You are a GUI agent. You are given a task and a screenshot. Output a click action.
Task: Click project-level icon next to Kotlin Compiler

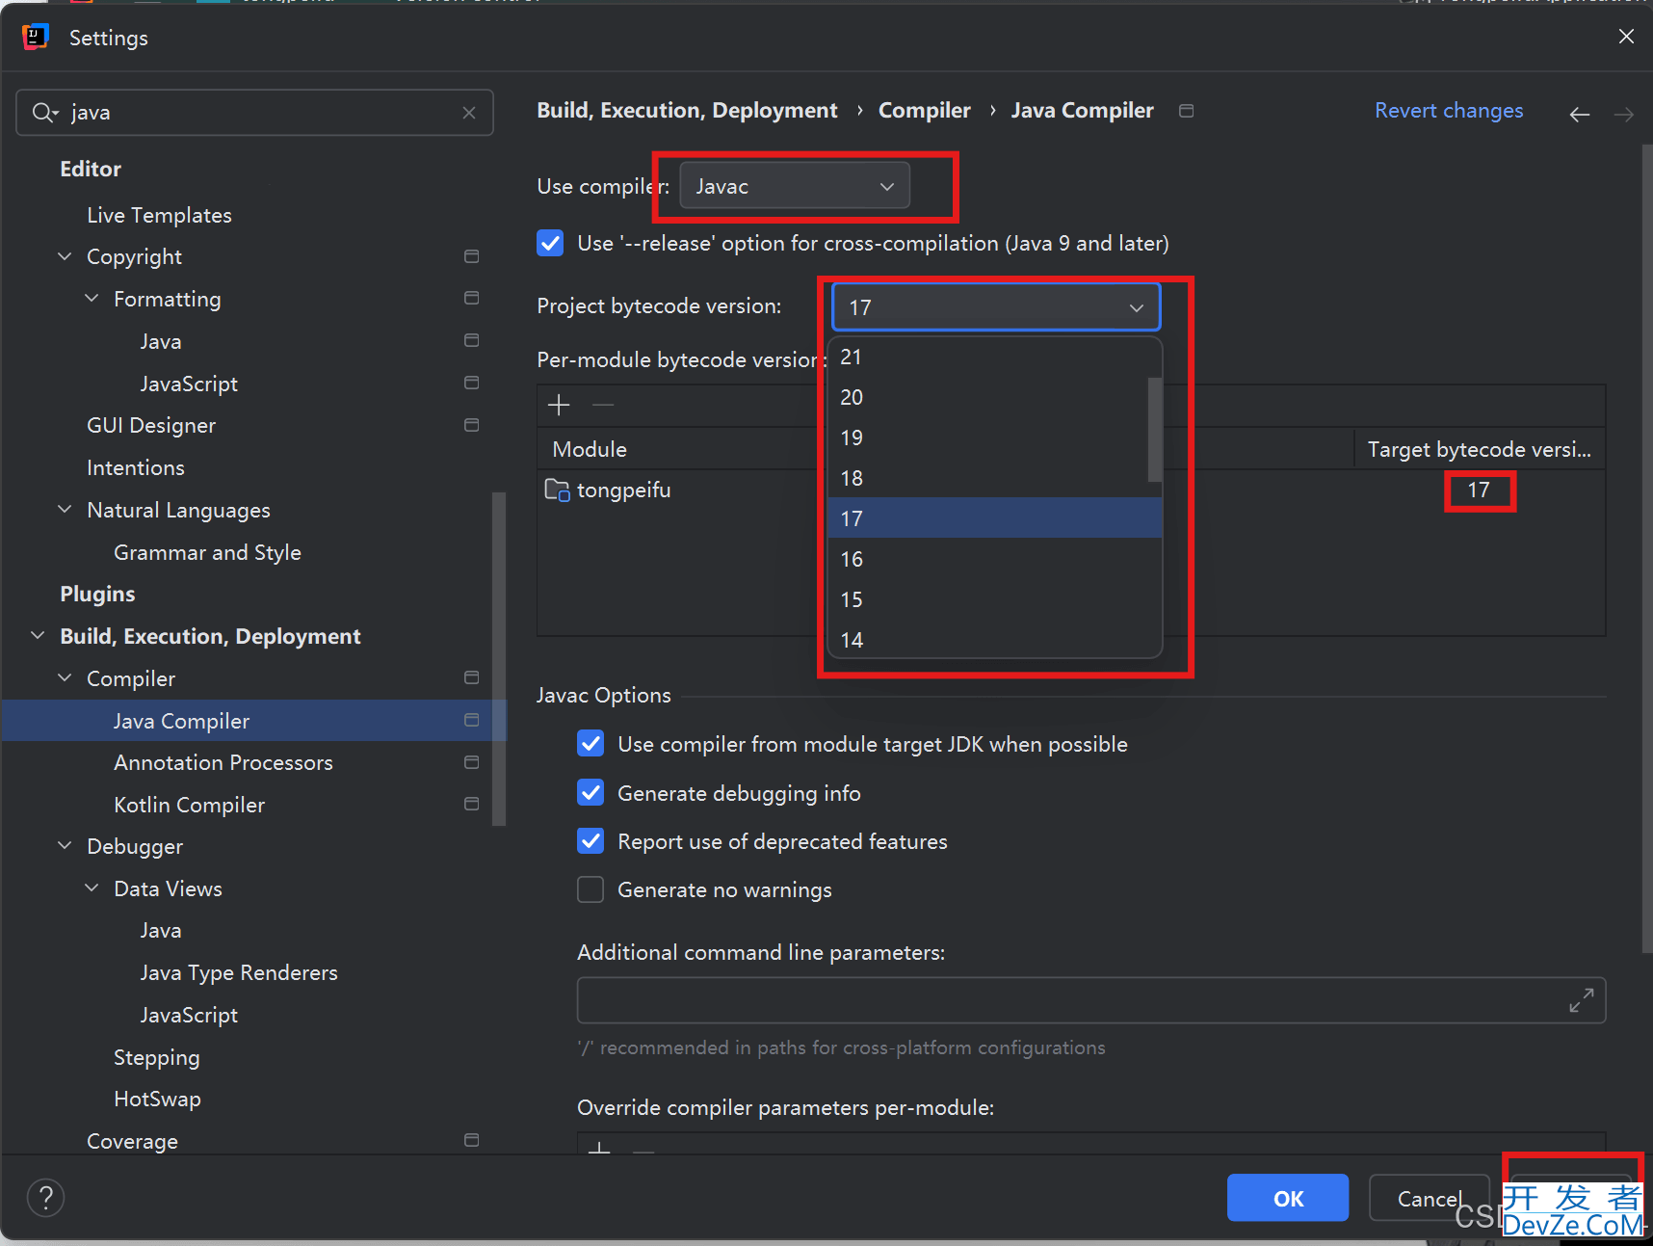pyautogui.click(x=471, y=804)
